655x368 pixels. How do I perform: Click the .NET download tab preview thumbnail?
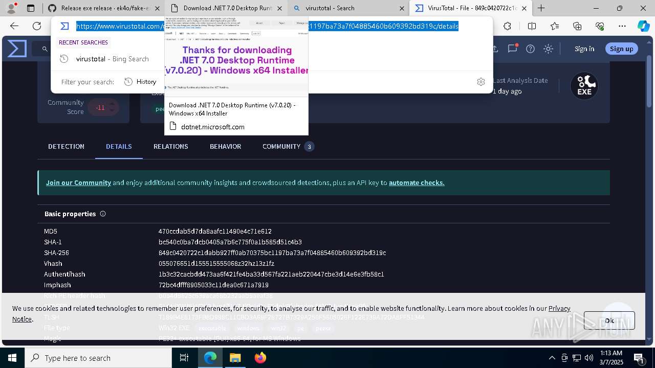[x=236, y=57]
